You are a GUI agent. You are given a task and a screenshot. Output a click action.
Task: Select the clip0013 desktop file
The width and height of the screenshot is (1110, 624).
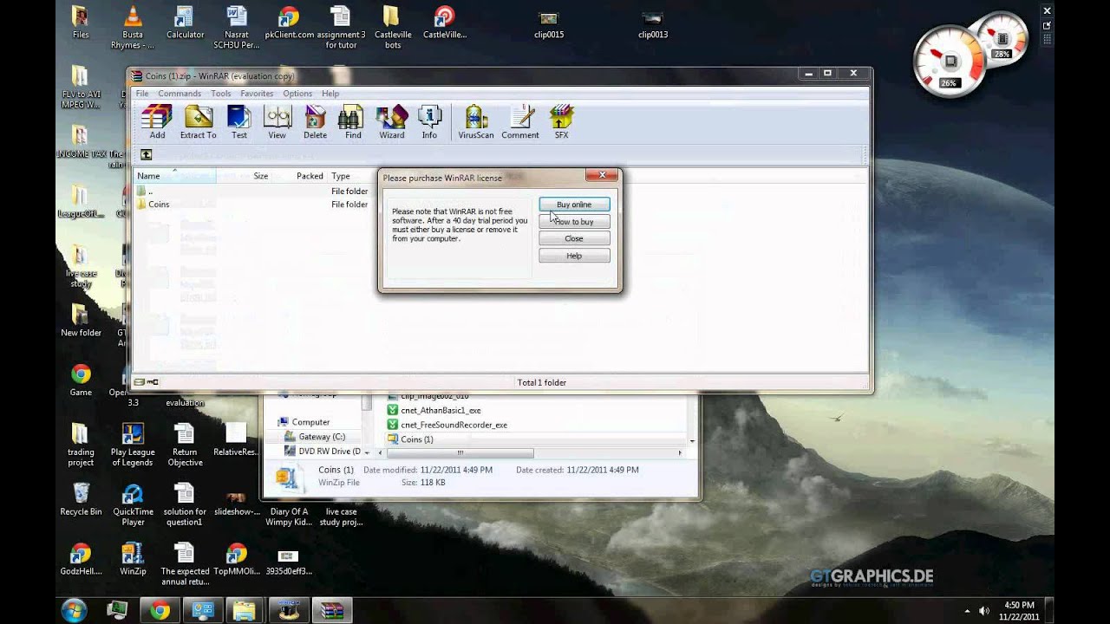click(653, 25)
